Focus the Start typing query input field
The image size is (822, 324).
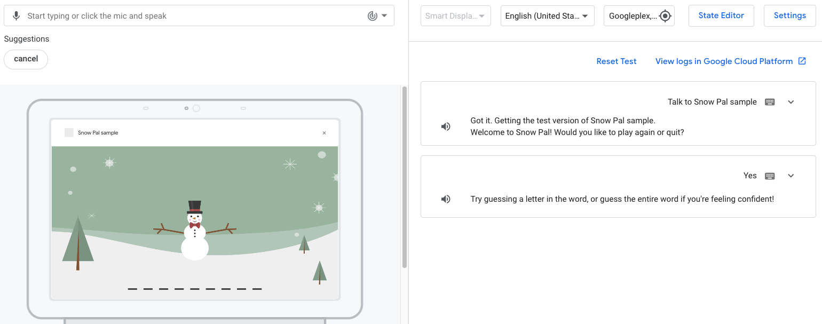pyautogui.click(x=192, y=16)
